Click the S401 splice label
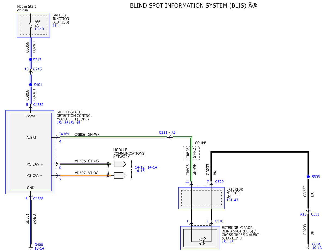Image resolution: width=326 pixels, height=252 pixels. (37, 85)
